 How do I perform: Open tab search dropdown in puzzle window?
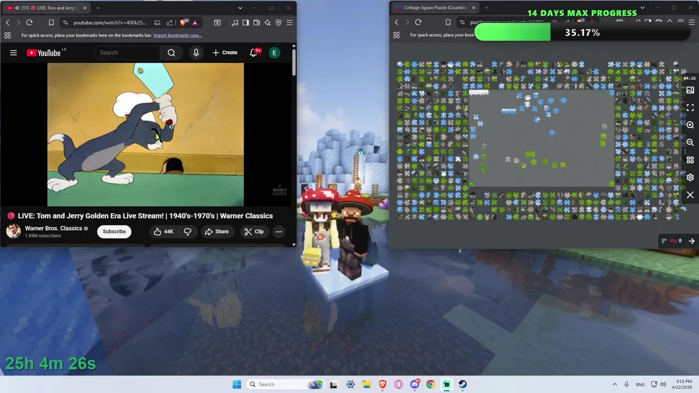coord(642,8)
